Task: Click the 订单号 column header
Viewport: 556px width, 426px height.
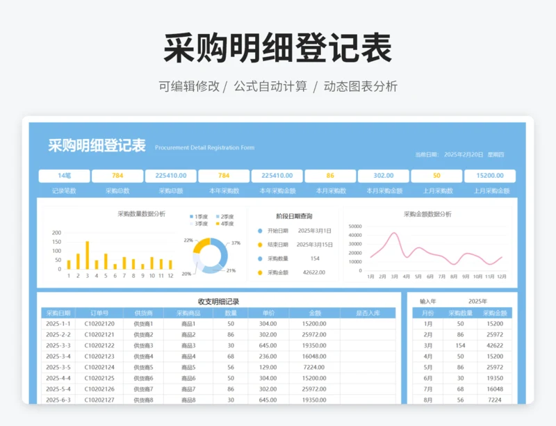Action: 99,313
